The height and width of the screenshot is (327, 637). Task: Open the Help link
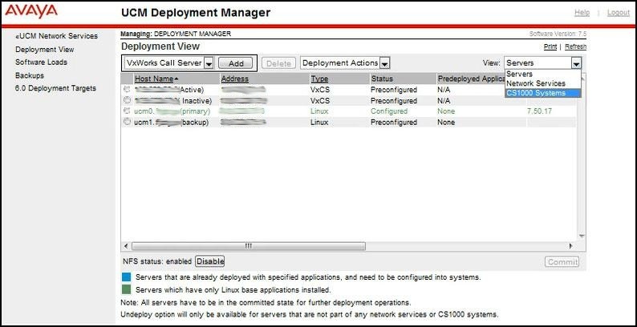(582, 13)
